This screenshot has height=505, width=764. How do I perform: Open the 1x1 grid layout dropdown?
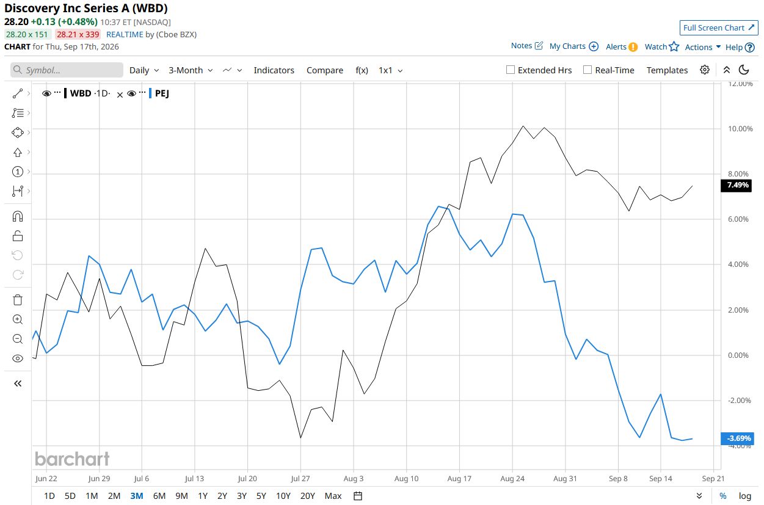click(x=391, y=70)
